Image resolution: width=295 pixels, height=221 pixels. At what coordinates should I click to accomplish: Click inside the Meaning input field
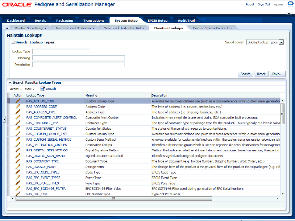(x=79, y=58)
